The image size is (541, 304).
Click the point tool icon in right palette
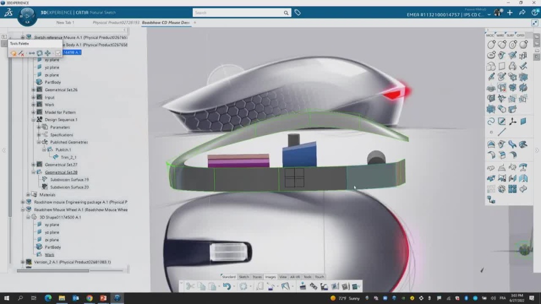click(x=491, y=132)
